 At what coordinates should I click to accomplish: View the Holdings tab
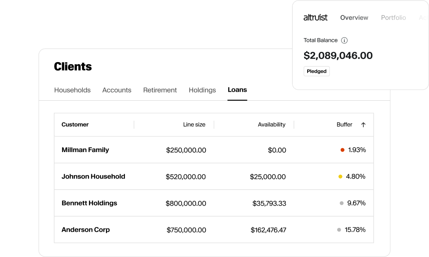(202, 90)
